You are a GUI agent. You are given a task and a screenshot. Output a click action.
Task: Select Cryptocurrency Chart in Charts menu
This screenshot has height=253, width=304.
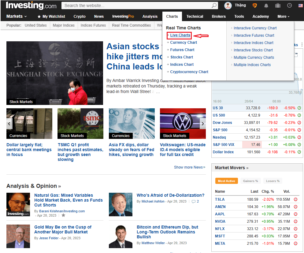pos(189,72)
